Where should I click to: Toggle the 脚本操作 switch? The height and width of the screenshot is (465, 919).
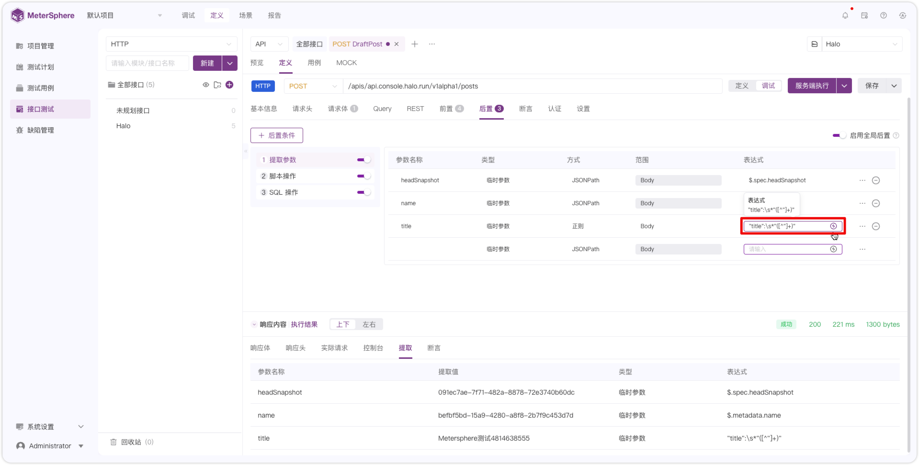click(364, 176)
